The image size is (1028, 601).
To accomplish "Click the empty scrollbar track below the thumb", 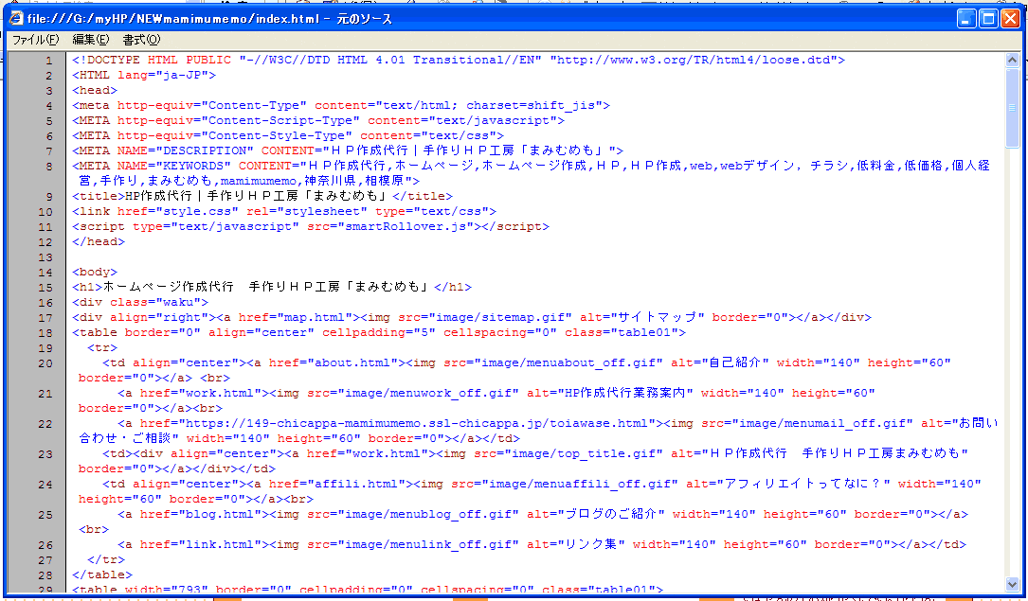I will click(x=1012, y=379).
